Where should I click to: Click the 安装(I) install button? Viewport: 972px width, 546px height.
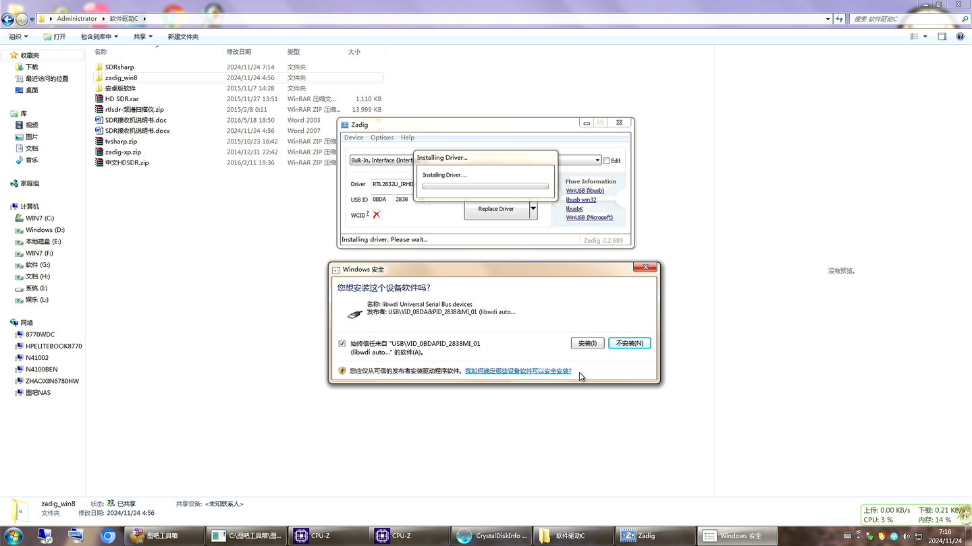click(x=587, y=343)
